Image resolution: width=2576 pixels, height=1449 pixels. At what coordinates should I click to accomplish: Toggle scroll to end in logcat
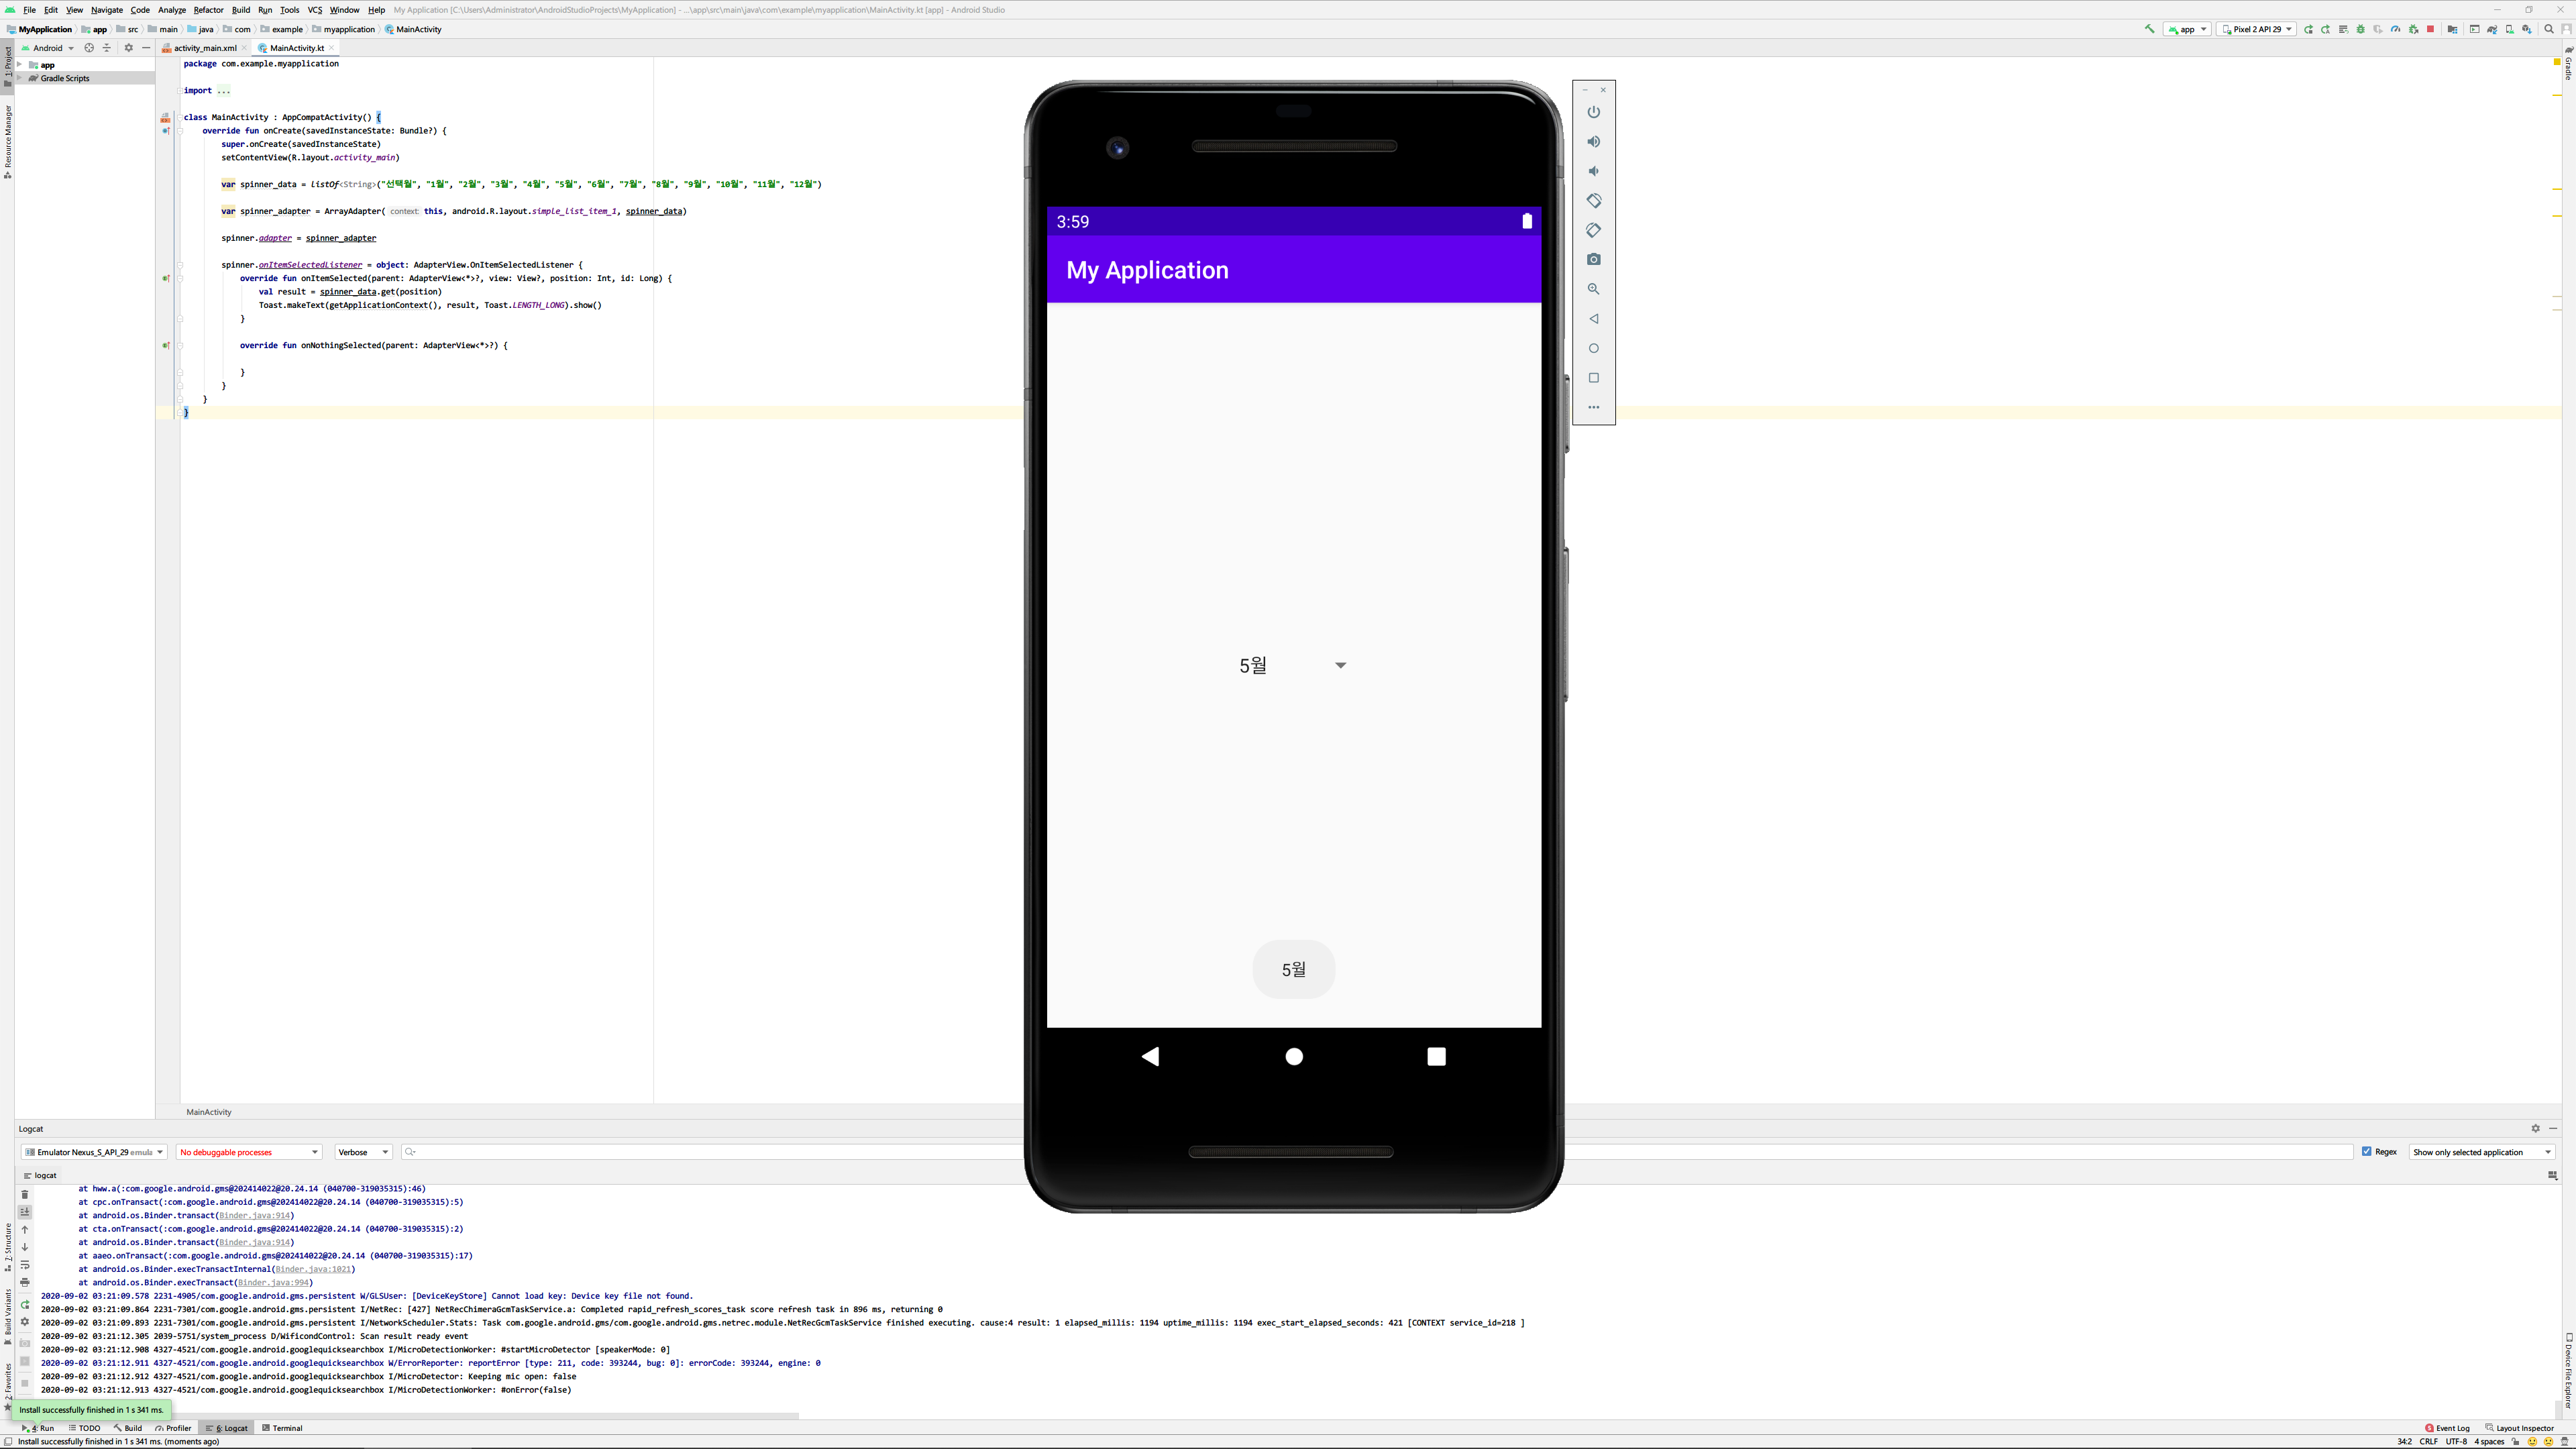25,1212
